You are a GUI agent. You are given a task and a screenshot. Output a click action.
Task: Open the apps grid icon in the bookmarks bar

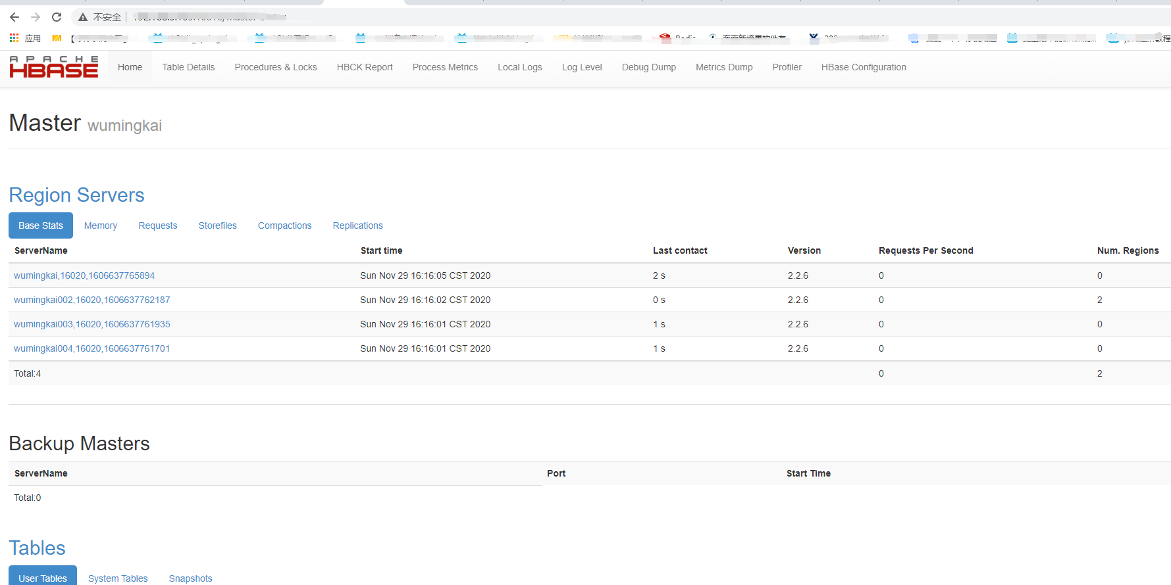pyautogui.click(x=14, y=38)
